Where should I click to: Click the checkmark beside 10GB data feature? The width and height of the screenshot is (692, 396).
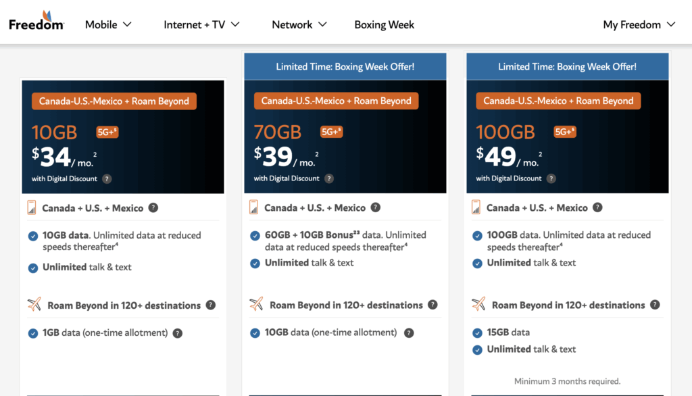point(33,237)
